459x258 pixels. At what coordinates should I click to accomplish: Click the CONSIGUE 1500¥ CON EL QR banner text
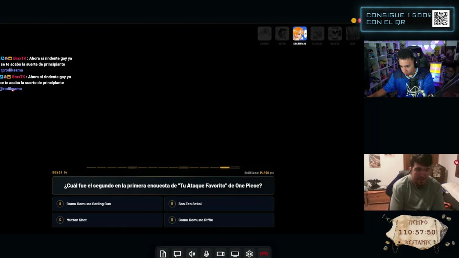point(398,19)
